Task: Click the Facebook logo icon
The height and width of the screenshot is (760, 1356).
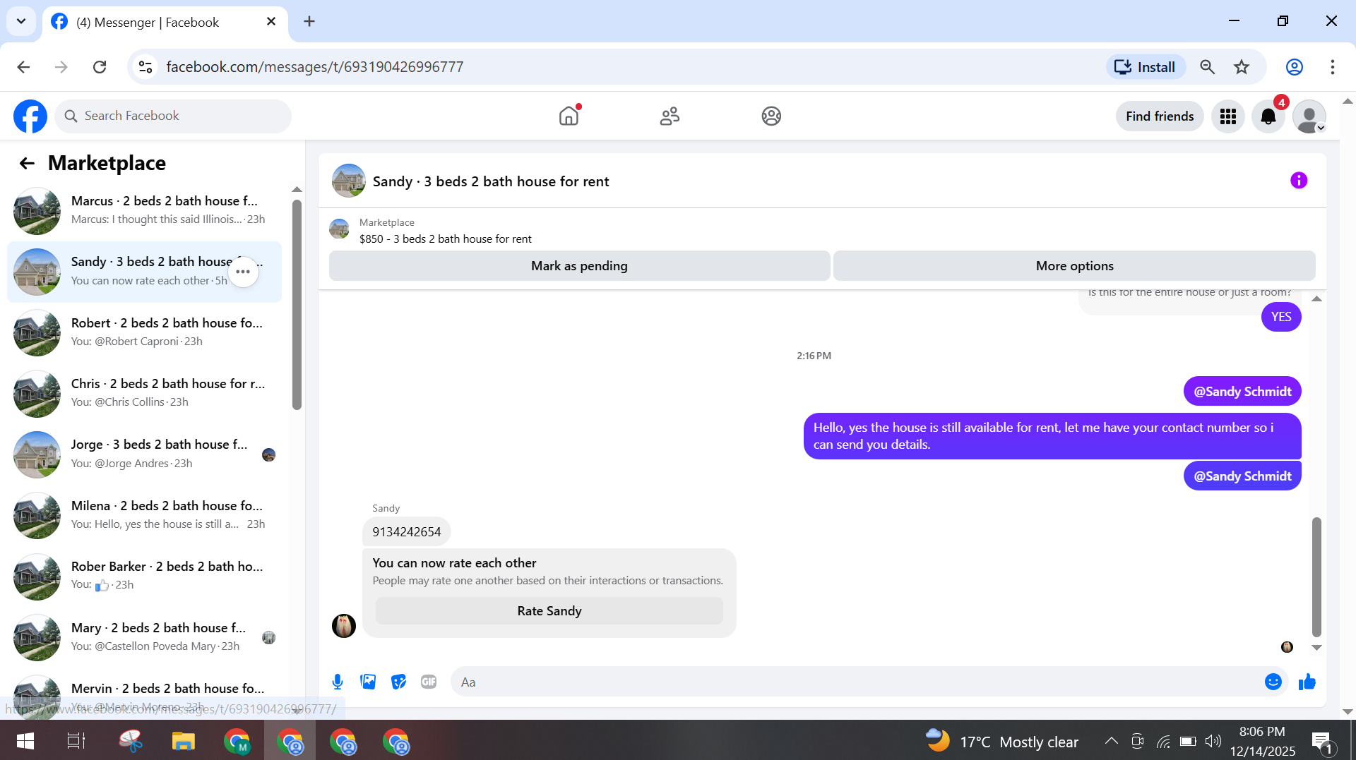Action: 30,116
